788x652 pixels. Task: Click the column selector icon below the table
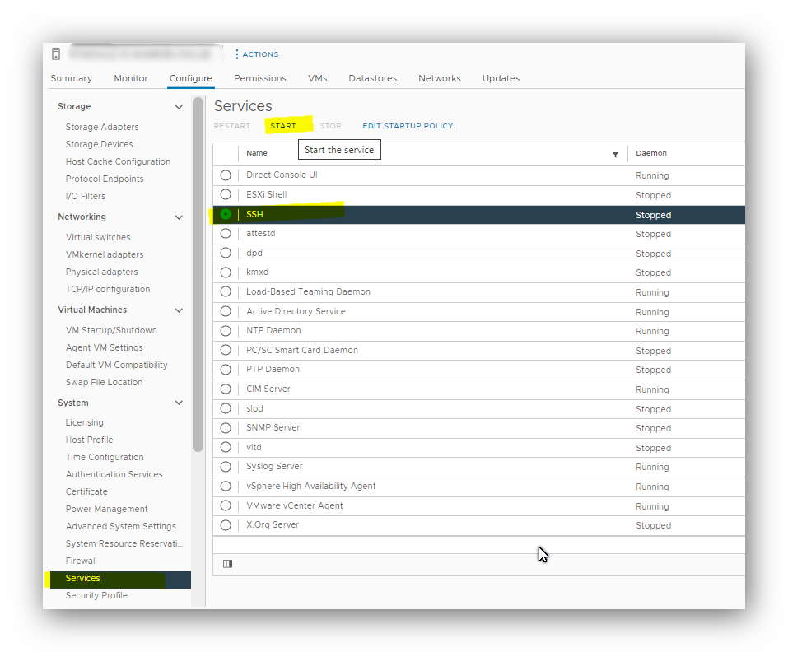227,563
